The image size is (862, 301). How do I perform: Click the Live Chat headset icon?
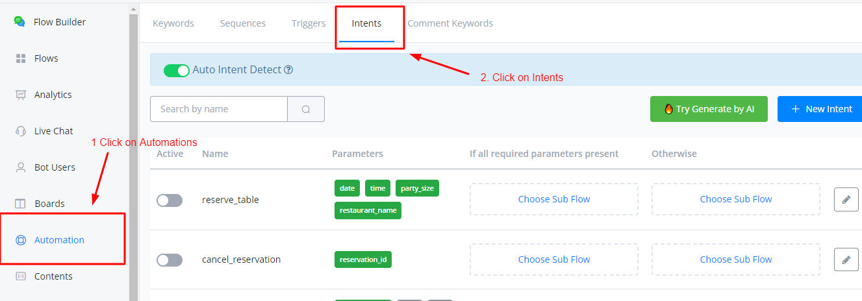[x=20, y=131]
